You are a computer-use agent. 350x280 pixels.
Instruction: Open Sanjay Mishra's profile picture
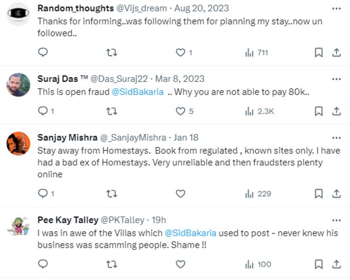coord(18,143)
